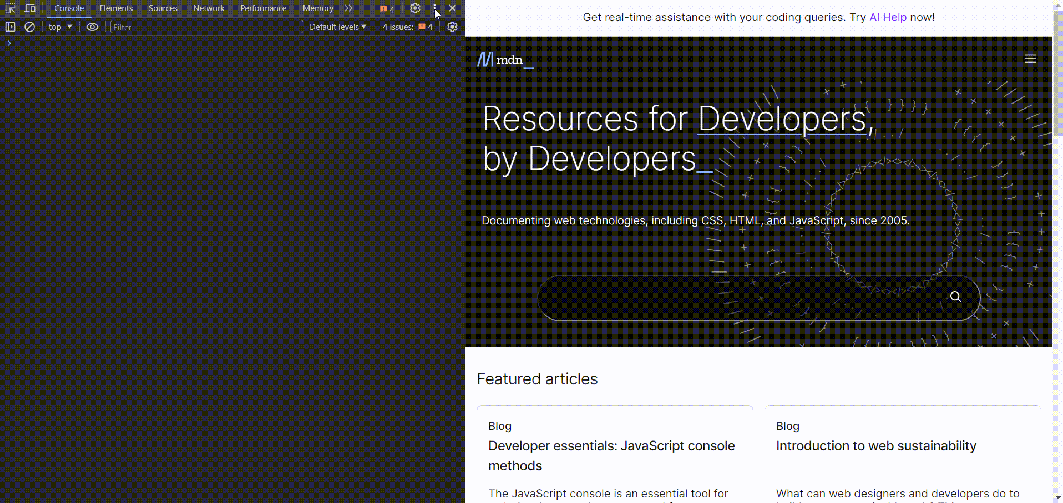Open DevTools settings gear in the top bar
The image size is (1063, 503).
(415, 8)
